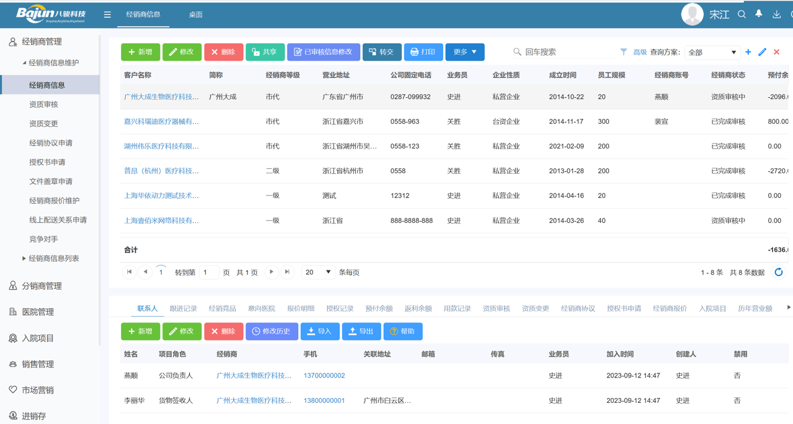This screenshot has width=793, height=424.
Task: Click the blue plus icon beside 查询方案
Action: [748, 52]
